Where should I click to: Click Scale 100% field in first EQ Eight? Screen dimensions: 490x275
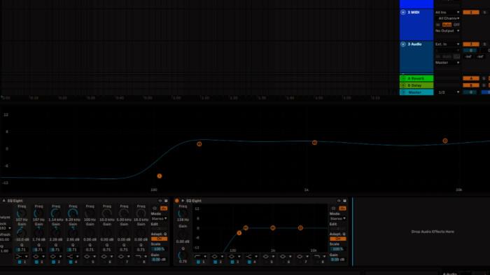point(159,249)
